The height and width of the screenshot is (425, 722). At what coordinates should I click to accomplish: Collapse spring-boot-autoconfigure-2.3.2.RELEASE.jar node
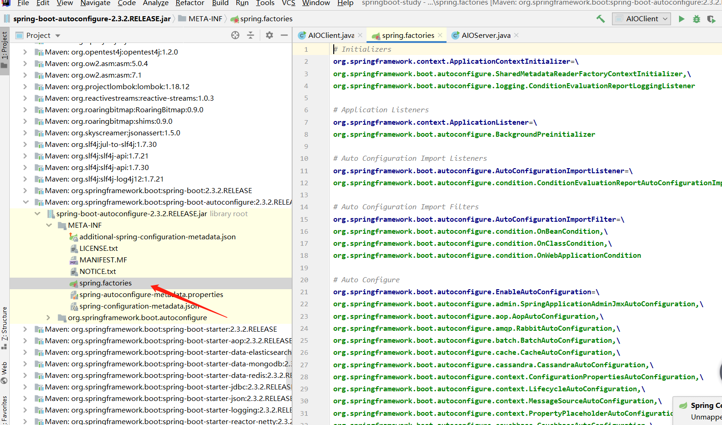[x=37, y=214]
